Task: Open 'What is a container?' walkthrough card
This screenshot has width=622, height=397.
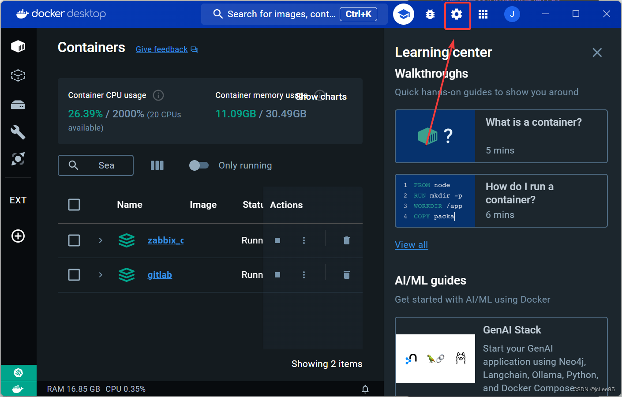Action: tap(501, 136)
